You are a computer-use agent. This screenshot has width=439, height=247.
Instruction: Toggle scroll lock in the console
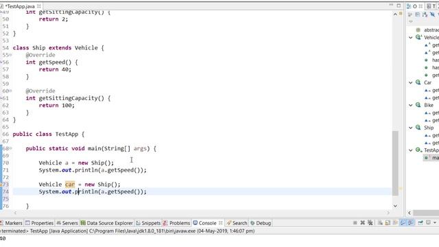(388, 223)
